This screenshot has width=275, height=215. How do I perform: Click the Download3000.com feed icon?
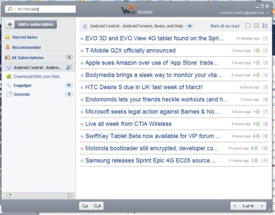[9, 76]
